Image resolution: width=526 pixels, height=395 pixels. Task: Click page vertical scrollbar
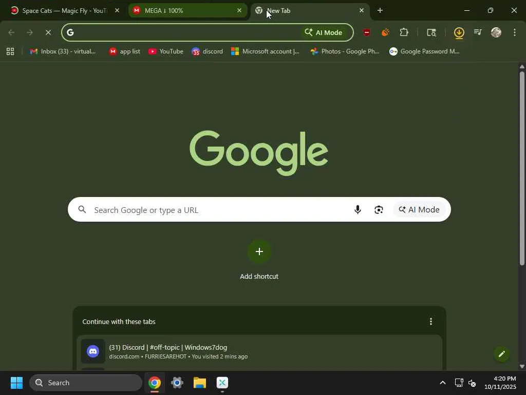pyautogui.click(x=522, y=168)
